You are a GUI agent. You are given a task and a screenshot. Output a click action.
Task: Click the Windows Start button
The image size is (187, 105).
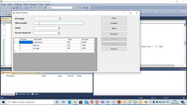[3, 102]
